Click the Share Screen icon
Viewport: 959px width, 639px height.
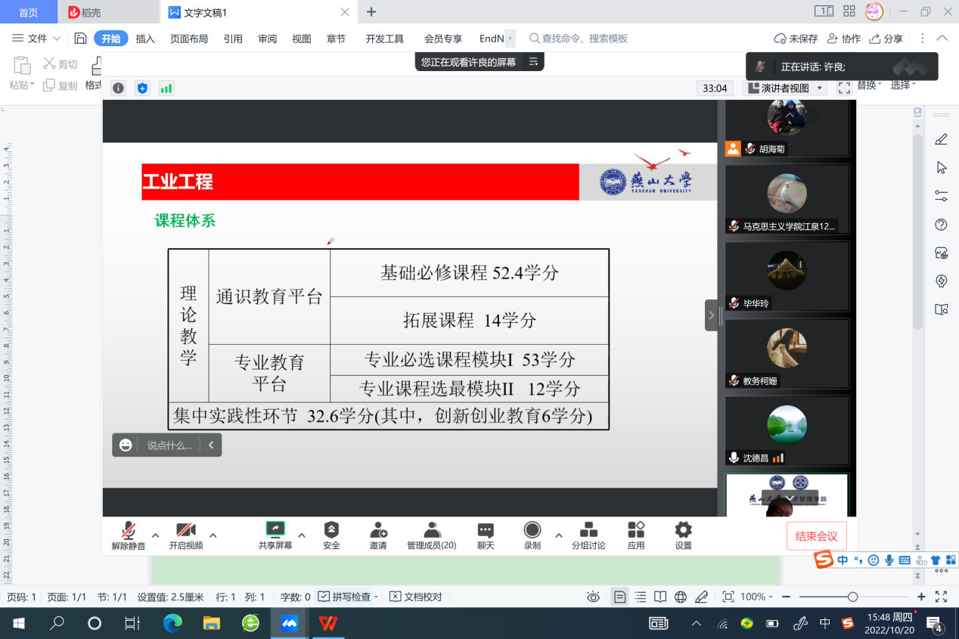pyautogui.click(x=275, y=530)
